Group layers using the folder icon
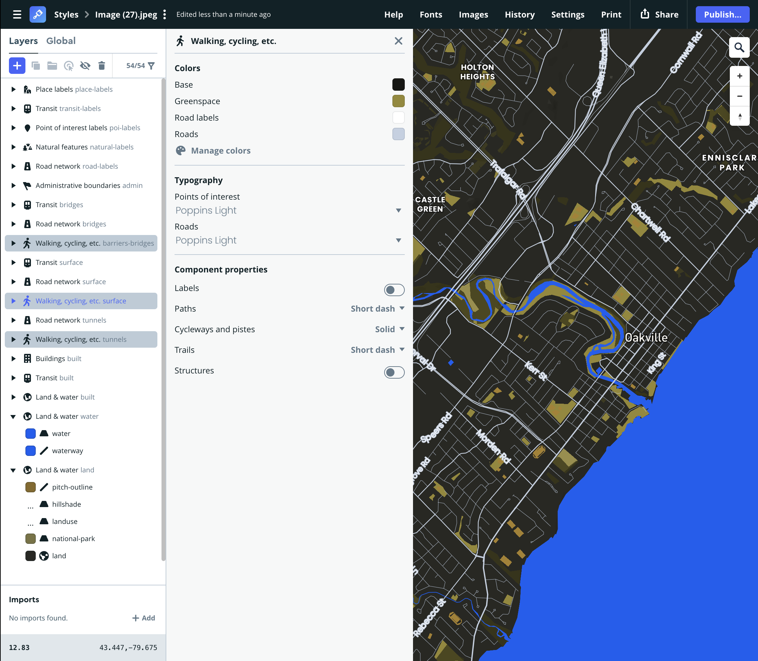 [52, 66]
